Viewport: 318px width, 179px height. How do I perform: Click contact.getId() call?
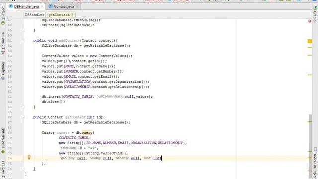[x=88, y=61]
